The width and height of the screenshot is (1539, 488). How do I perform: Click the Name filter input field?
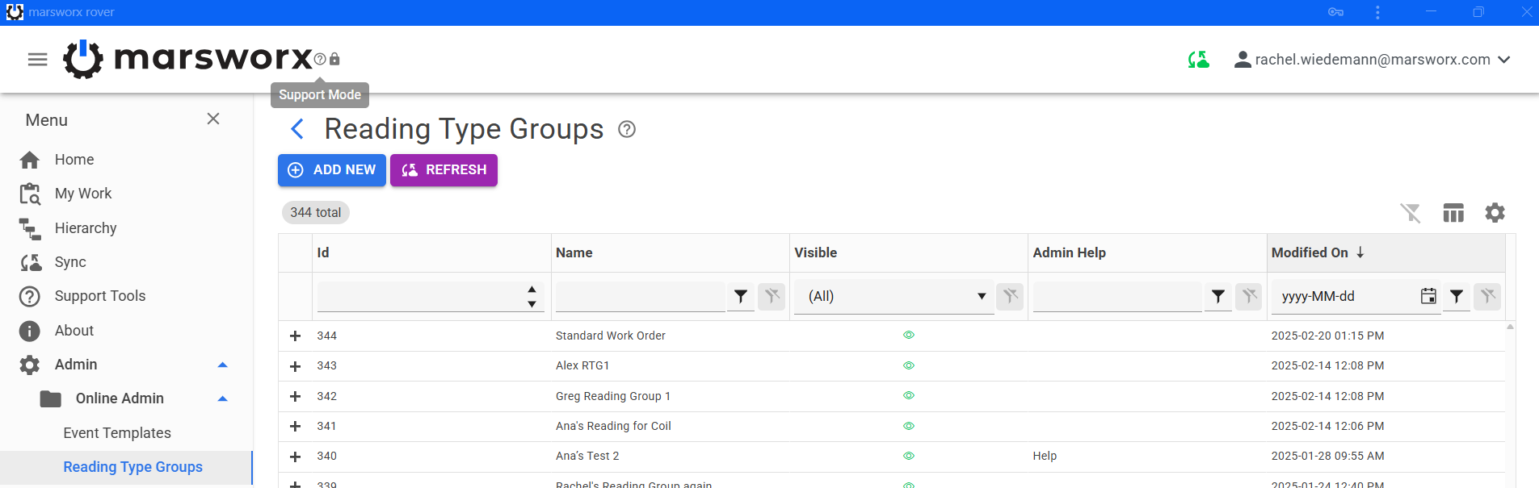pos(640,296)
